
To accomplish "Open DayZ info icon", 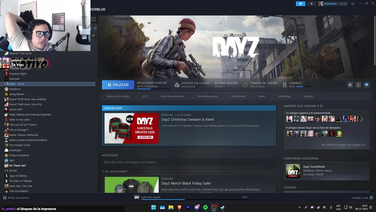I will [358, 85].
